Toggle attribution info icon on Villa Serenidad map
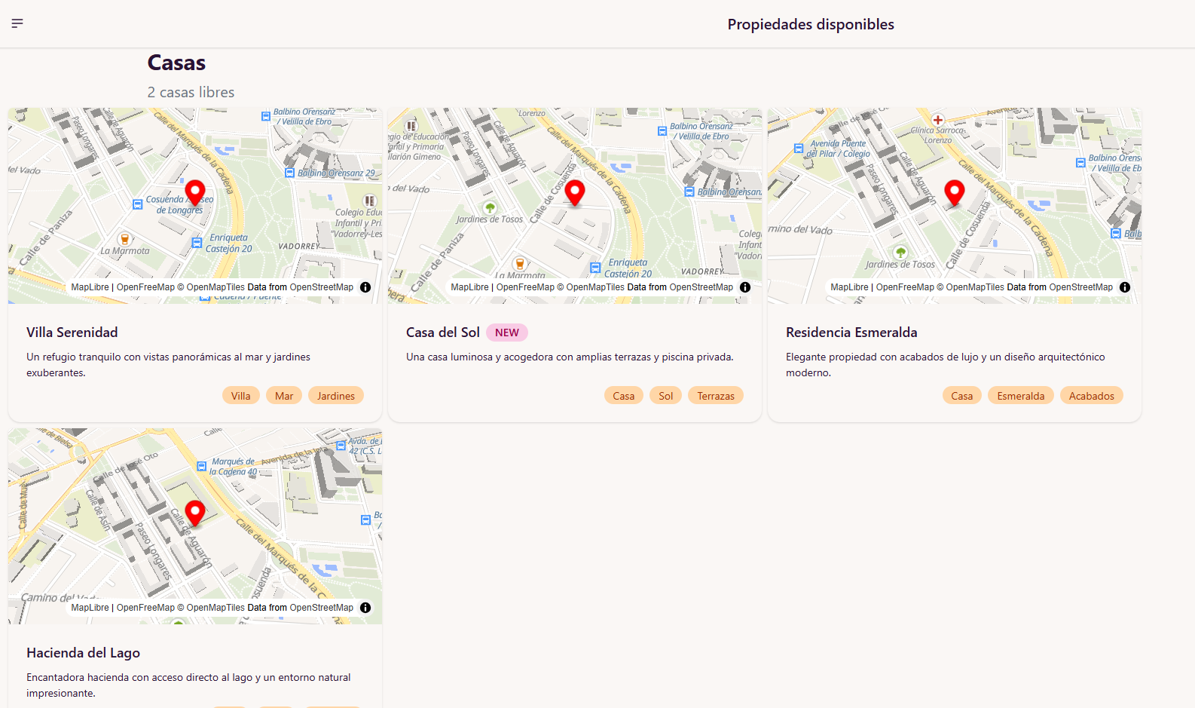 [x=365, y=287]
